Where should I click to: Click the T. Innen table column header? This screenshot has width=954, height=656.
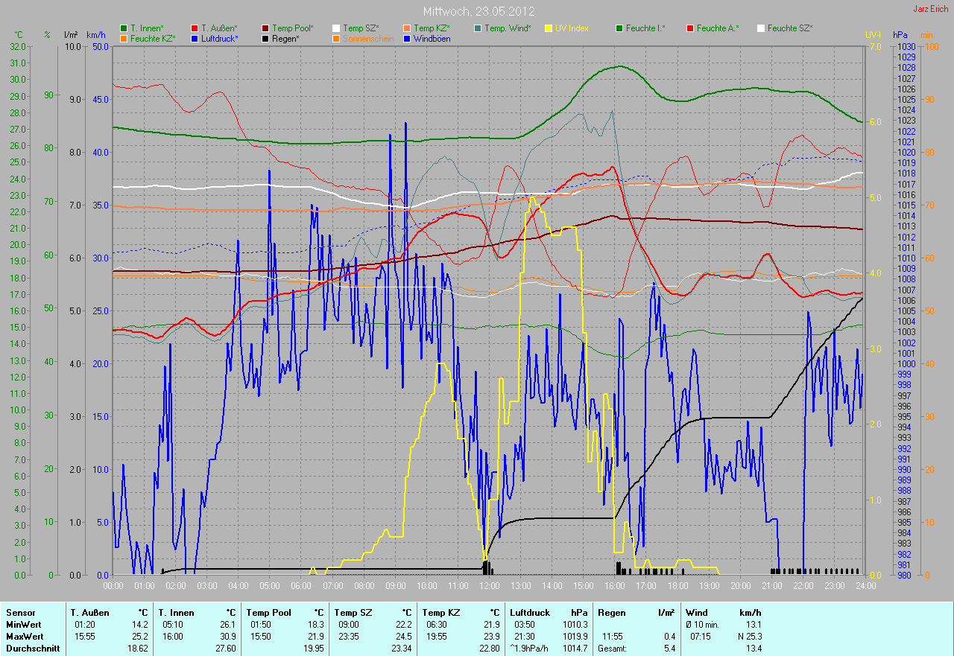[x=177, y=613]
